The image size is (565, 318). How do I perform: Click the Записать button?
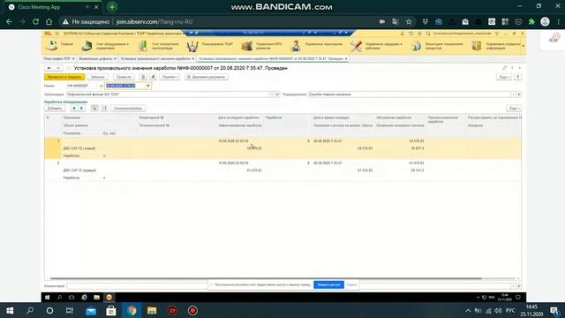[x=98, y=77]
